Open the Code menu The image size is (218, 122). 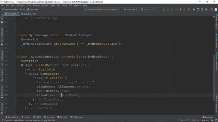coord(29,5)
